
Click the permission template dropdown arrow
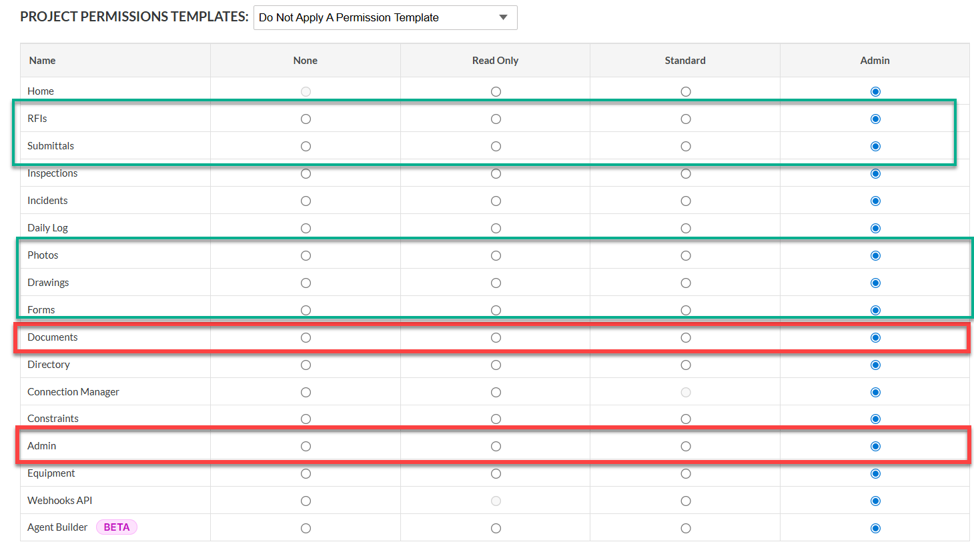point(504,17)
